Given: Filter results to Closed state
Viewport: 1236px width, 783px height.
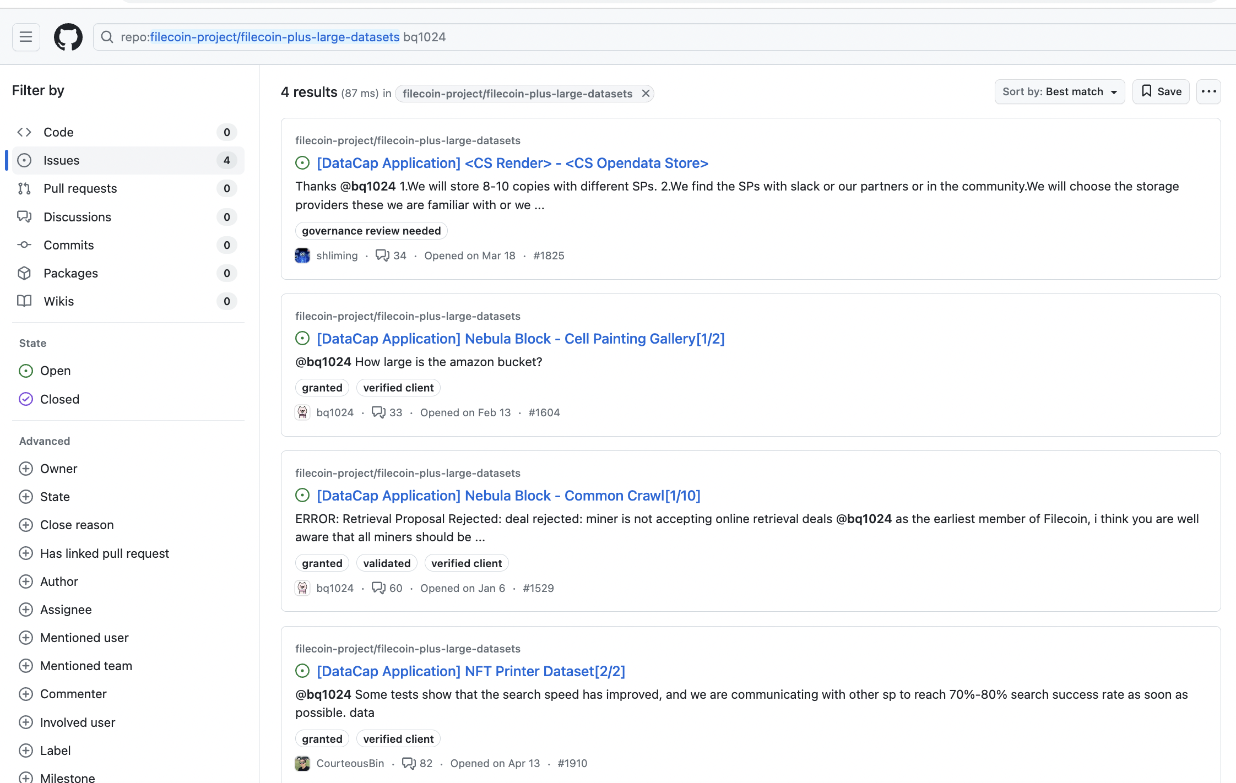Looking at the screenshot, I should 59,399.
